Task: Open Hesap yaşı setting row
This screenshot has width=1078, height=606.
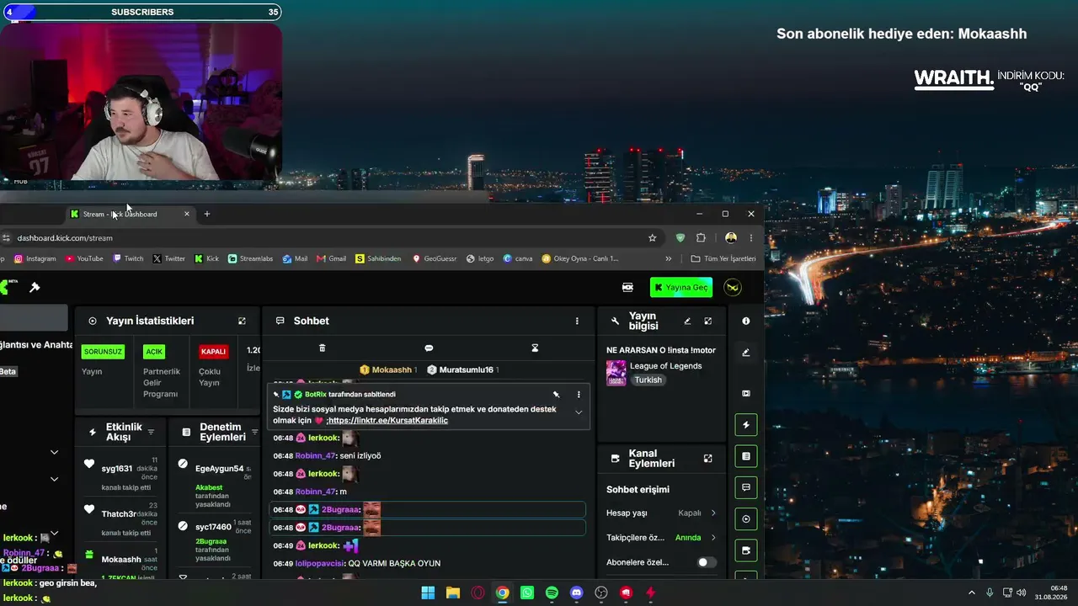Action: point(661,513)
